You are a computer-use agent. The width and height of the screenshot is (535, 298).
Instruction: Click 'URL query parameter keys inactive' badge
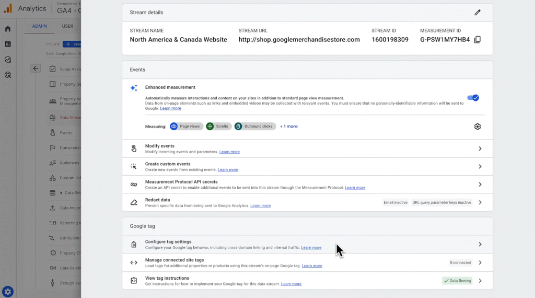441,202
